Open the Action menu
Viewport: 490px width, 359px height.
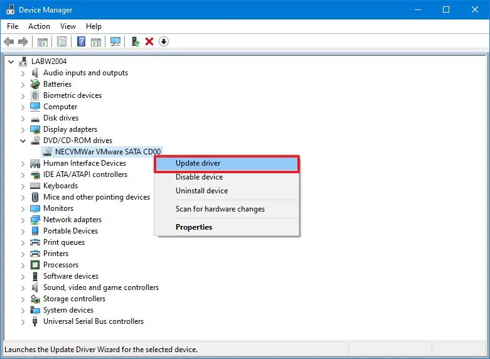click(39, 26)
